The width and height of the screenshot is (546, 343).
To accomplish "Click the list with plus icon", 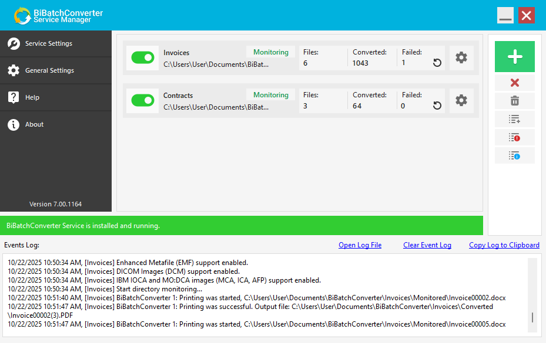I will coord(514,119).
